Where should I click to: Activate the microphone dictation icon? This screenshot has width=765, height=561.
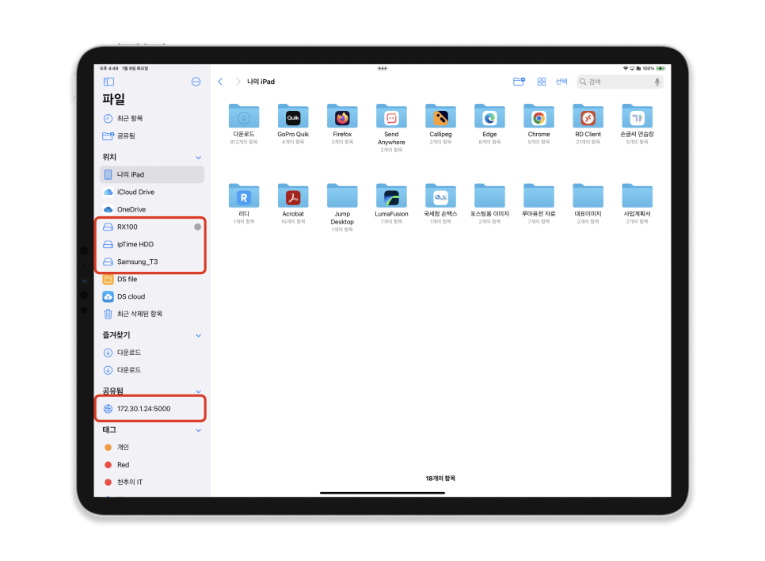coord(657,82)
